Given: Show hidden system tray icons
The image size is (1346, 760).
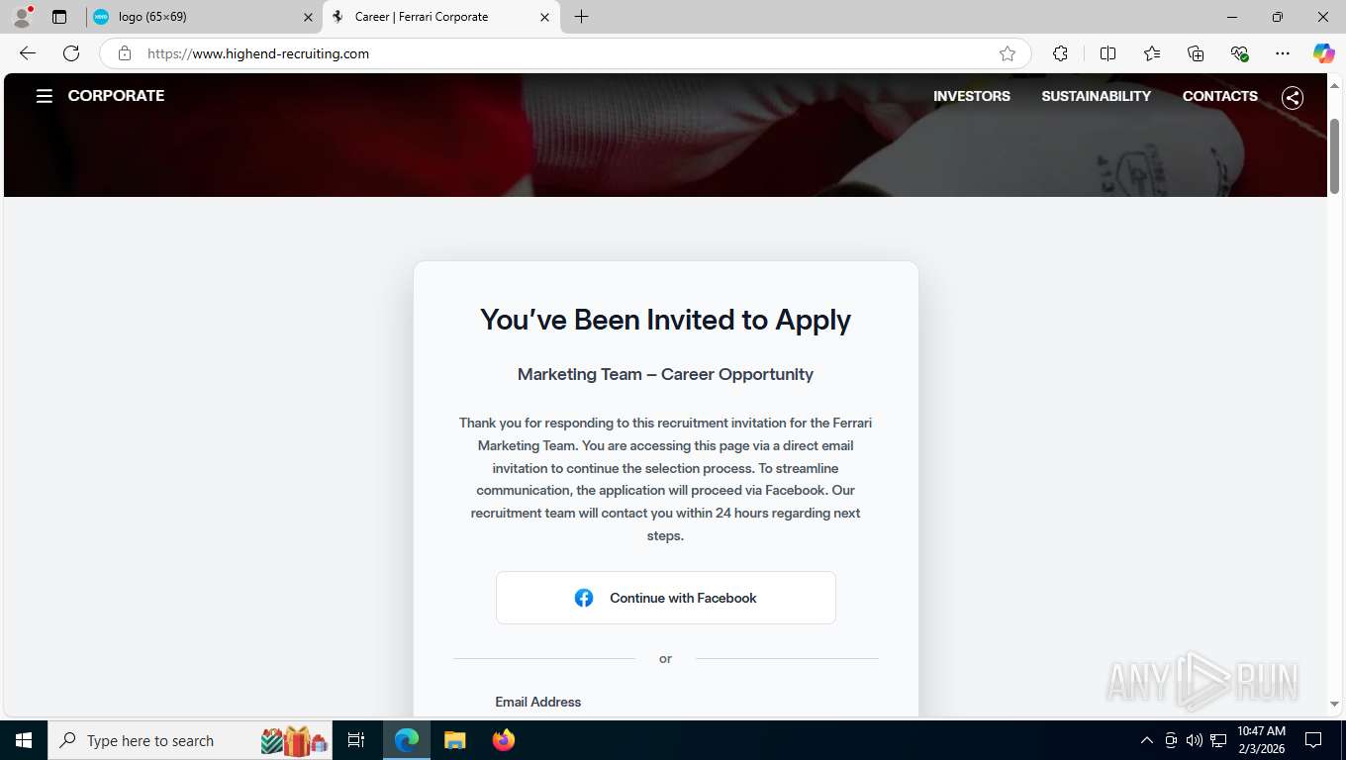Looking at the screenshot, I should 1147,740.
